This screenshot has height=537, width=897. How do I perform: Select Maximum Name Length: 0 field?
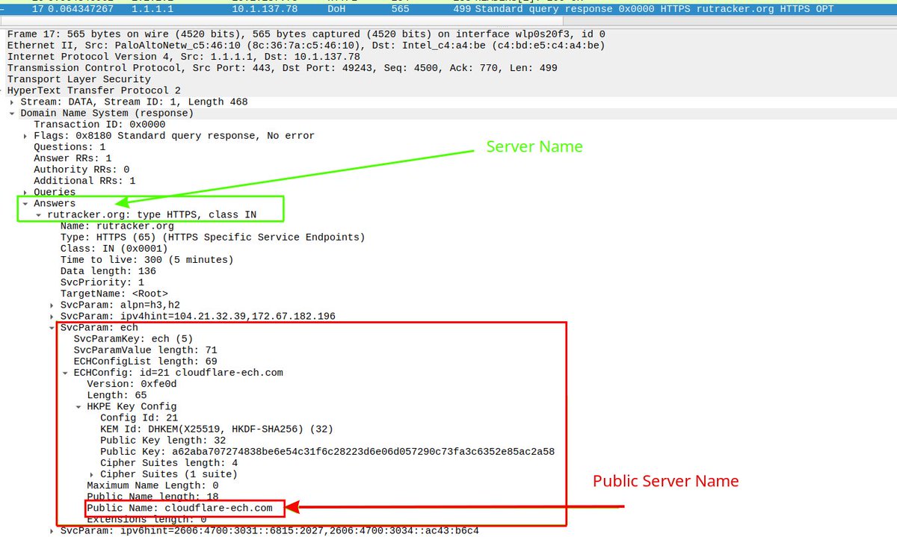[x=153, y=485]
